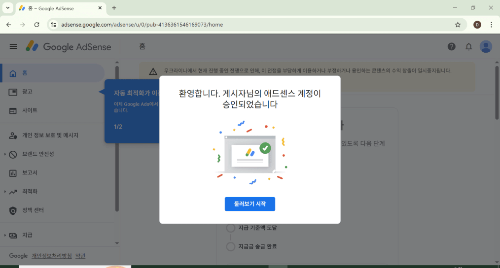Open the notifications bell
The image size is (500, 268).
tap(468, 46)
